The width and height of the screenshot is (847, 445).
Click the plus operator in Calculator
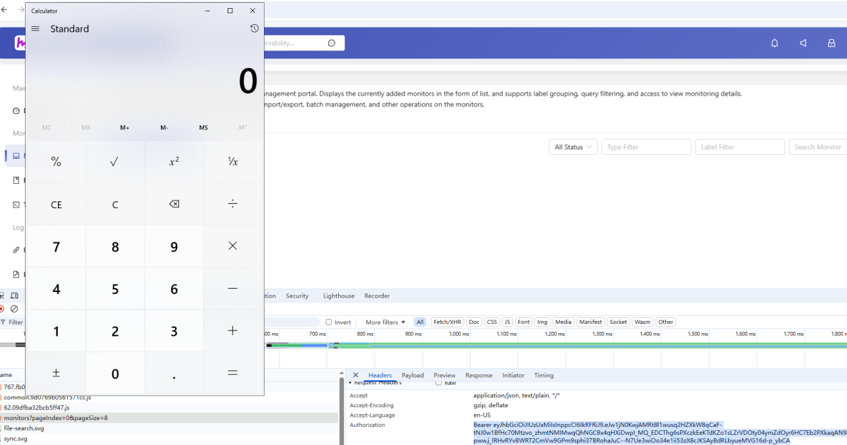(233, 331)
